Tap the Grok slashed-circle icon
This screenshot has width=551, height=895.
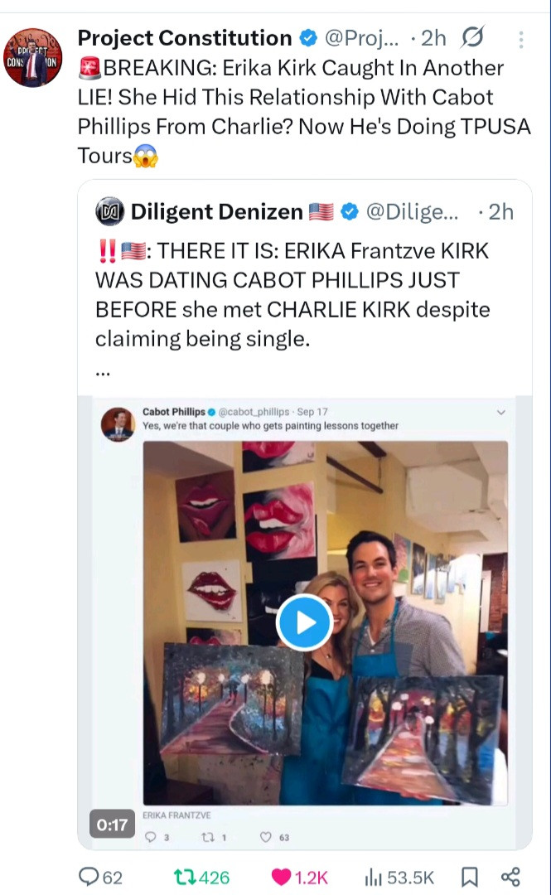click(473, 38)
